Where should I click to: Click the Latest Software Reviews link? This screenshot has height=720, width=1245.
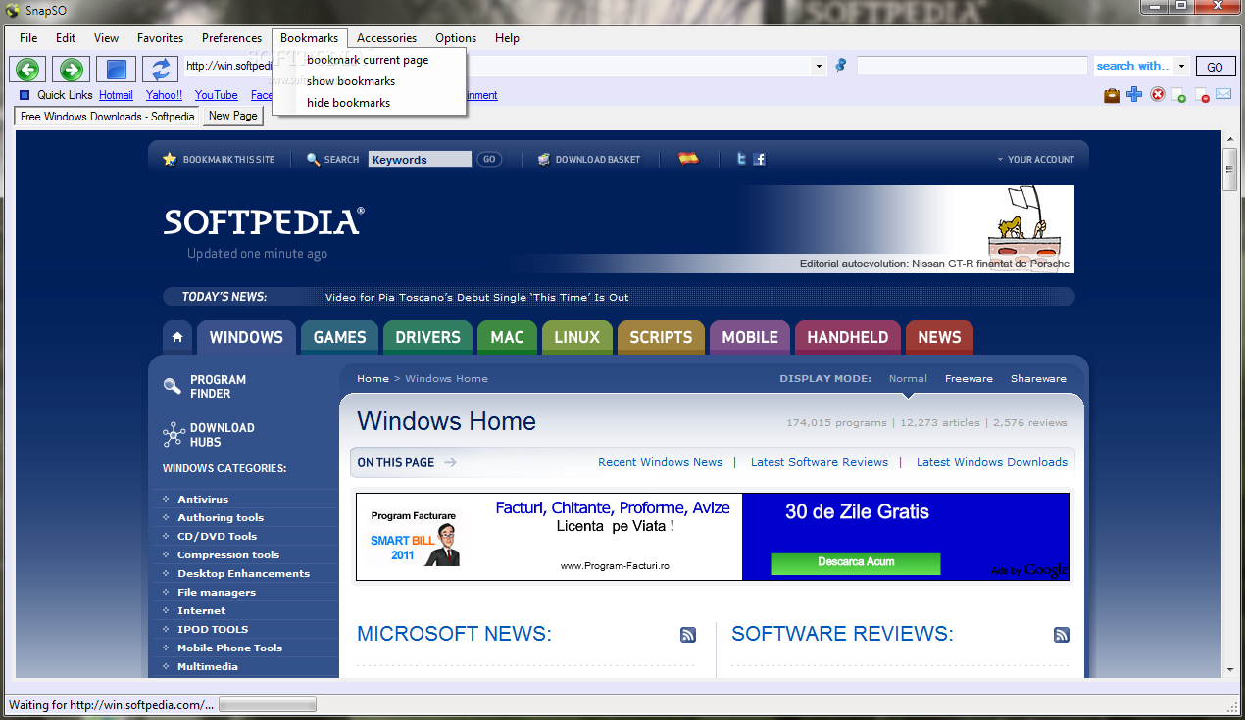(820, 462)
